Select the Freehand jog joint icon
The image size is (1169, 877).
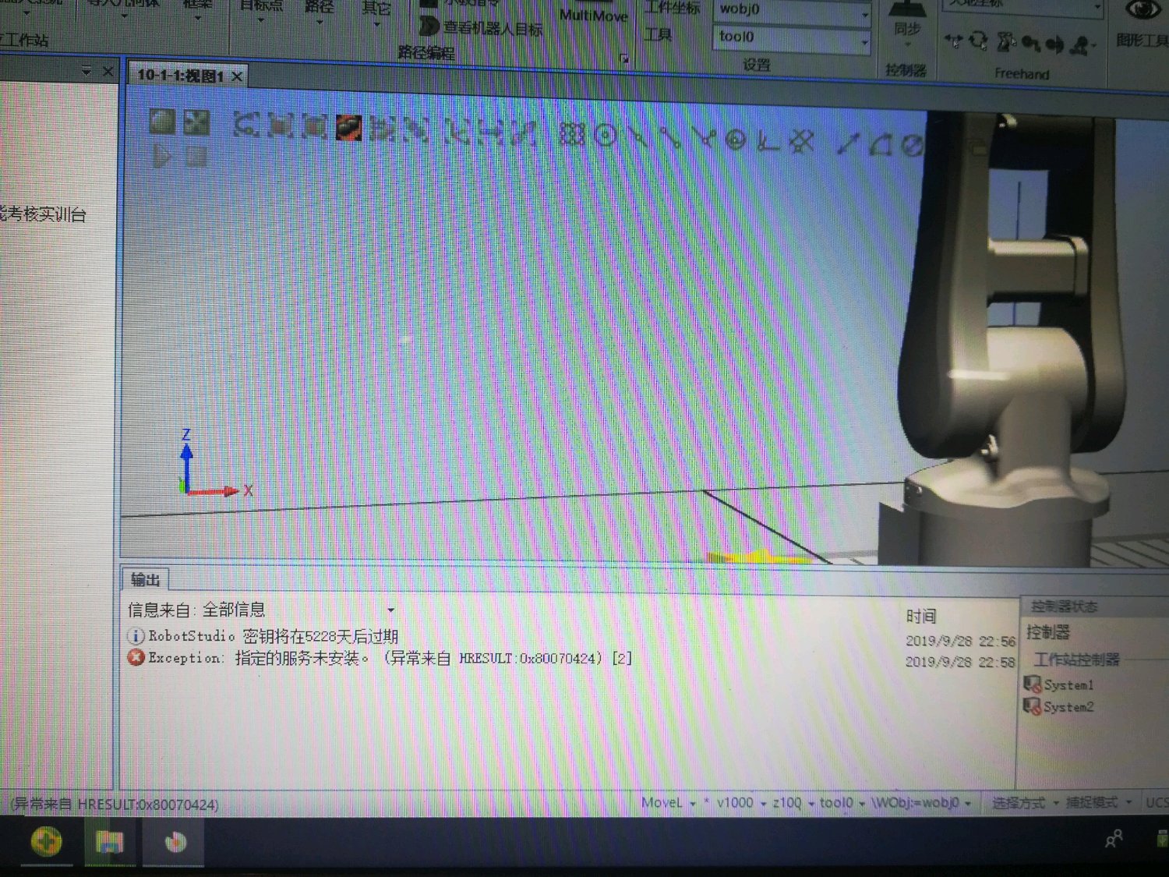pyautogui.click(x=1005, y=42)
